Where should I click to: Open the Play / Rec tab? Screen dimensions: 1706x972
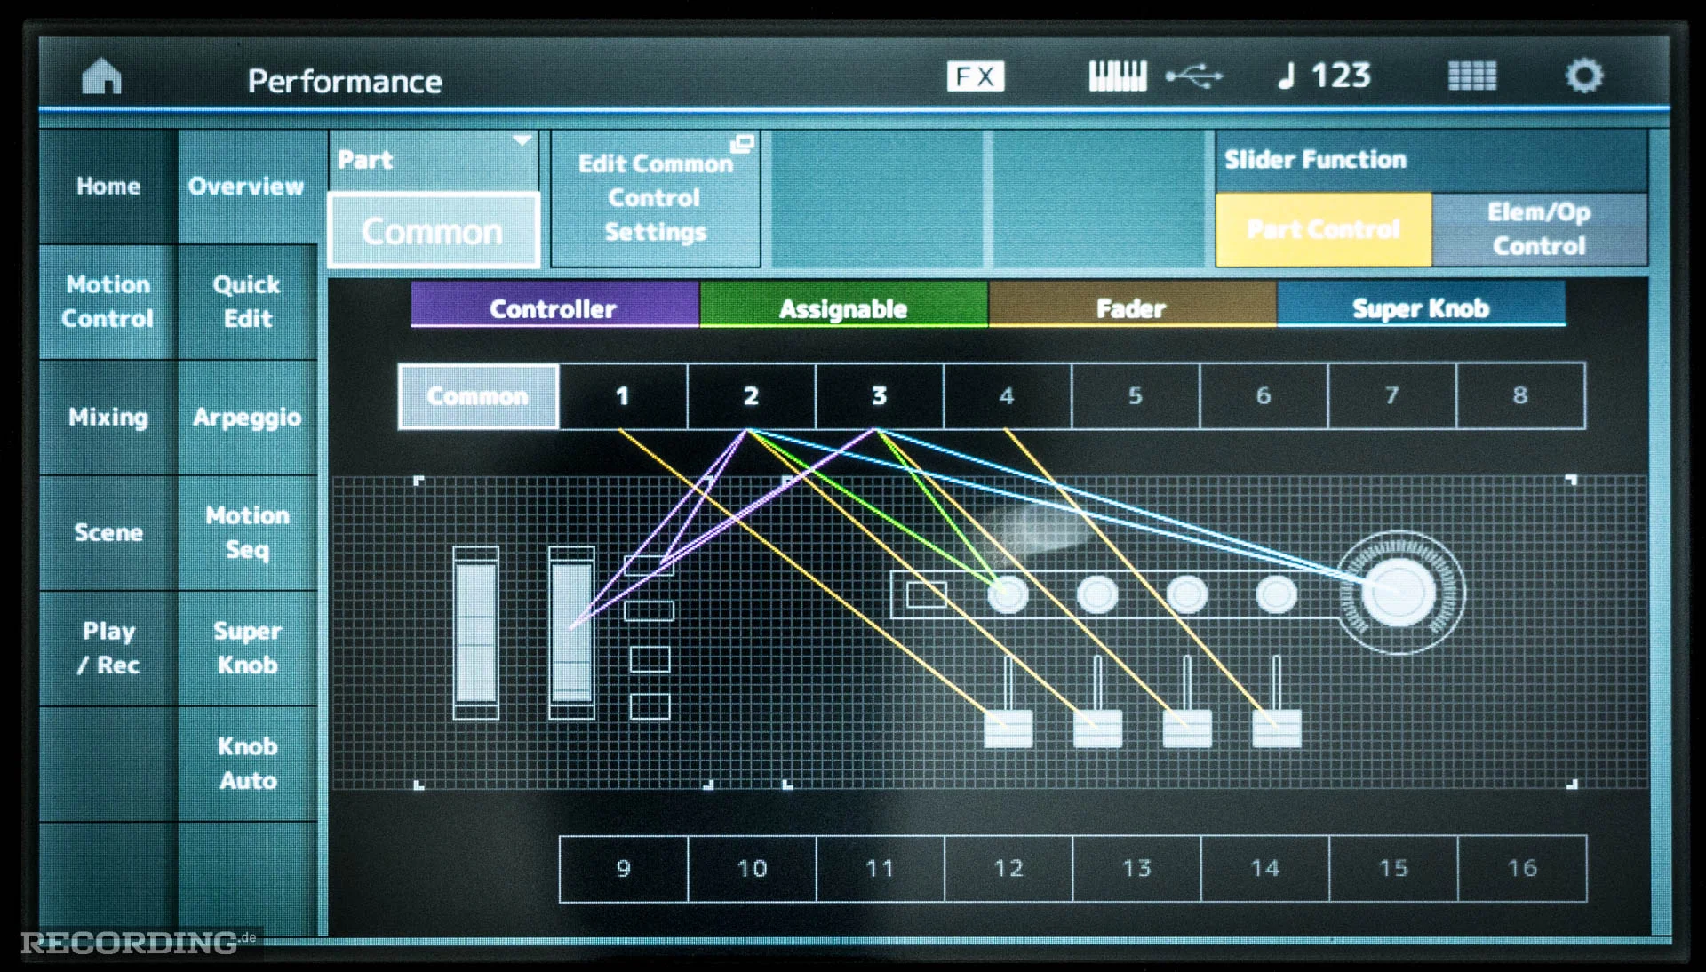click(x=108, y=649)
